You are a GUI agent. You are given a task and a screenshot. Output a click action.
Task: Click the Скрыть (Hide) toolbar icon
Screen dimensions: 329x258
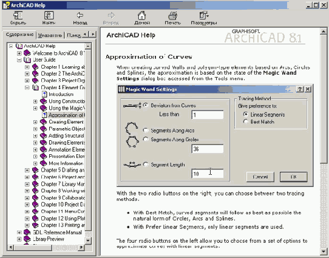click(18, 15)
